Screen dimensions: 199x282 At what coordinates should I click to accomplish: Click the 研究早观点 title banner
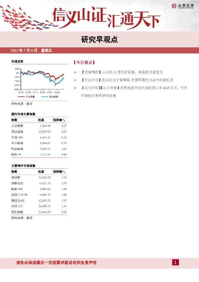100,40
